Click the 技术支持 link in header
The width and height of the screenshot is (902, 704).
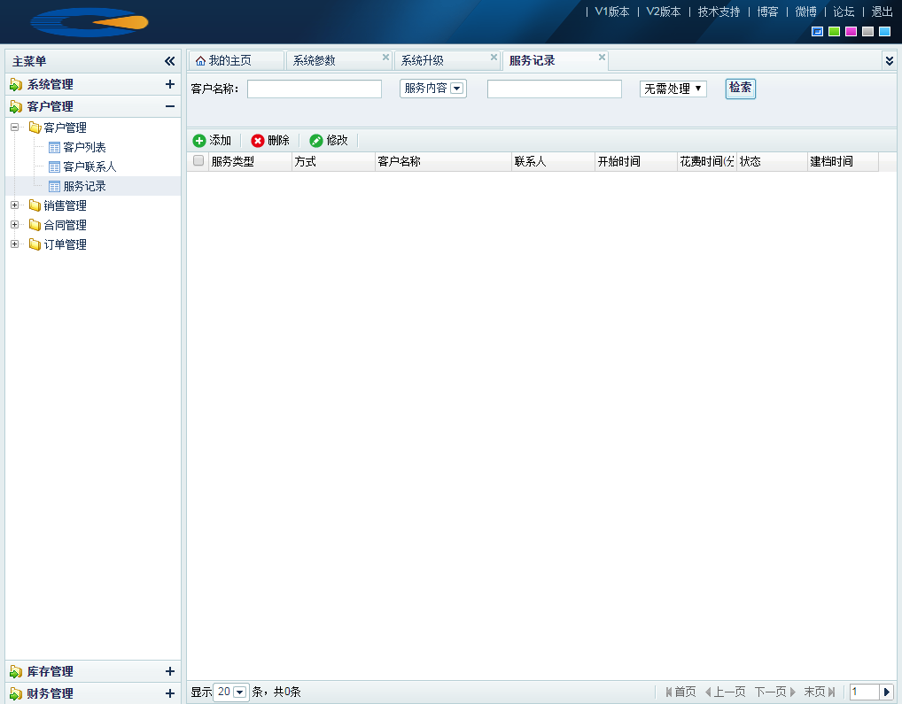pos(719,12)
